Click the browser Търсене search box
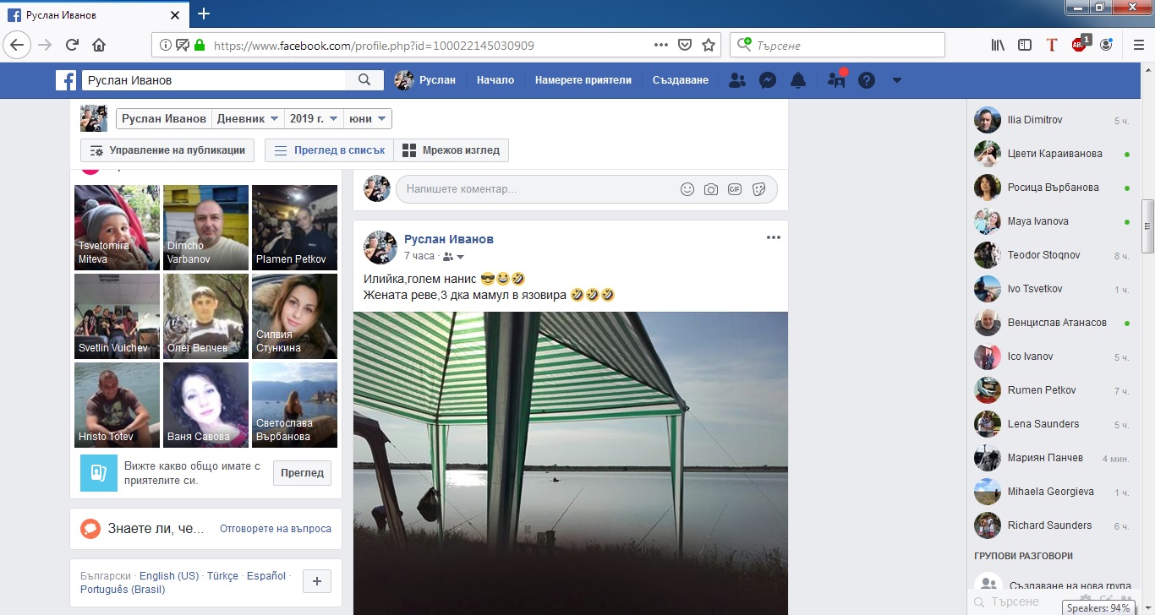Viewport: 1155px width, 615px height. [x=837, y=45]
